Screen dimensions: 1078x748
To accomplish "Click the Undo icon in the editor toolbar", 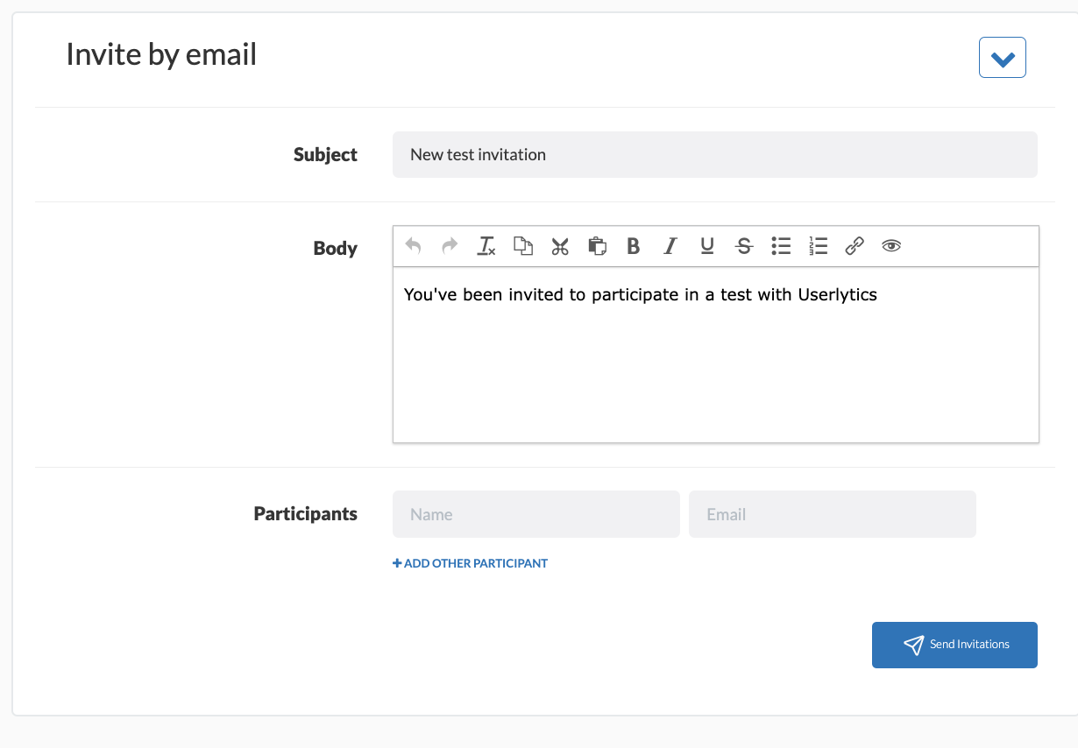I will click(412, 246).
